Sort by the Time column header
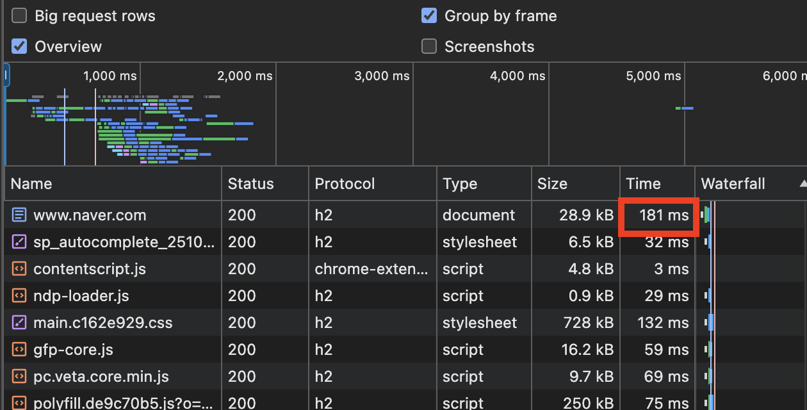The height and width of the screenshot is (410, 807). pos(643,184)
